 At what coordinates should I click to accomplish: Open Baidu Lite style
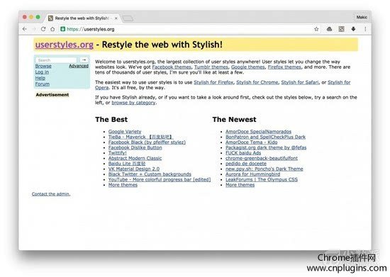127,164
